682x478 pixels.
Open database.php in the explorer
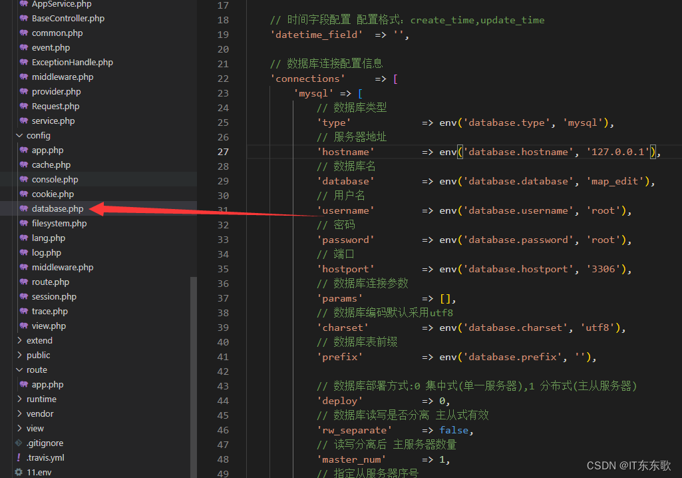coord(57,208)
